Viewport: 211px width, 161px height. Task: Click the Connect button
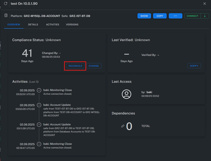pyautogui.click(x=192, y=16)
